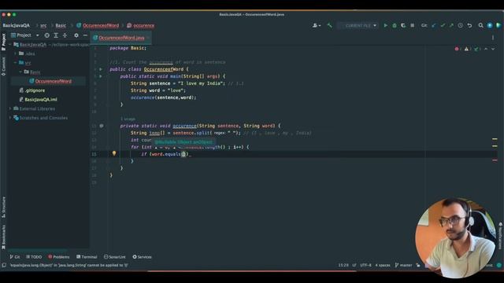Open editor tab options three-dot menu
Image resolution: width=504 pixels, height=283 pixels.
(x=493, y=38)
